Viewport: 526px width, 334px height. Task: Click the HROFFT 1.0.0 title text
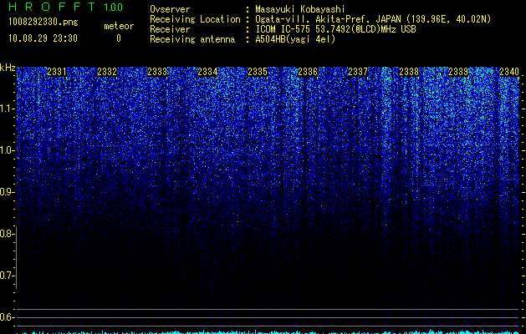[x=65, y=7]
